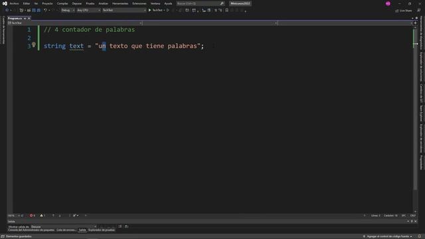The height and width of the screenshot is (239, 425).
Task: Open the Any CPU platform dropdown
Action: tap(88, 11)
